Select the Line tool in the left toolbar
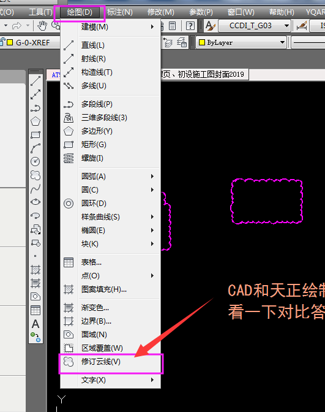Screen dimensions: 325x412 pos(35,81)
